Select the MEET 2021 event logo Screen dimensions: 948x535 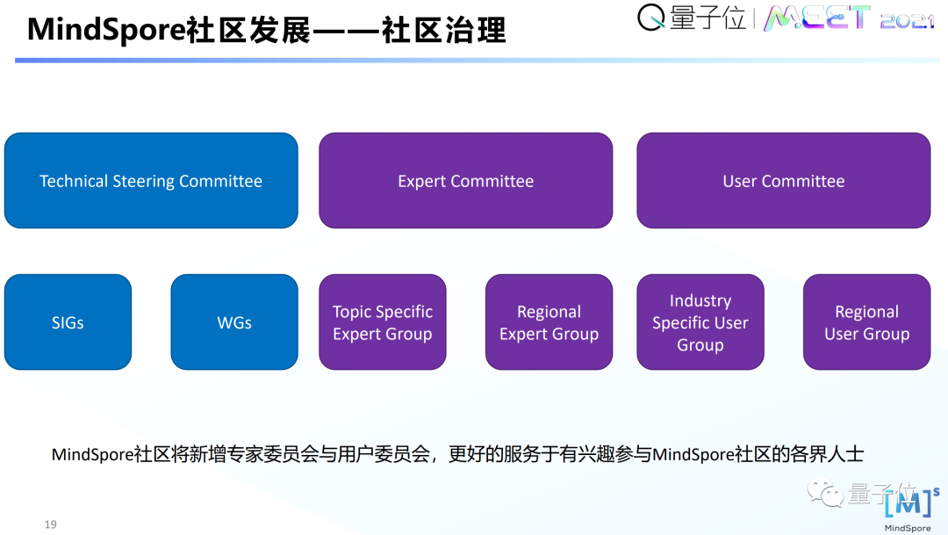pos(847,19)
